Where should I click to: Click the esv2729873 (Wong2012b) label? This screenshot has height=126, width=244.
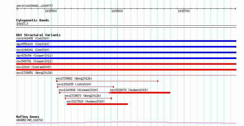tap(83, 96)
